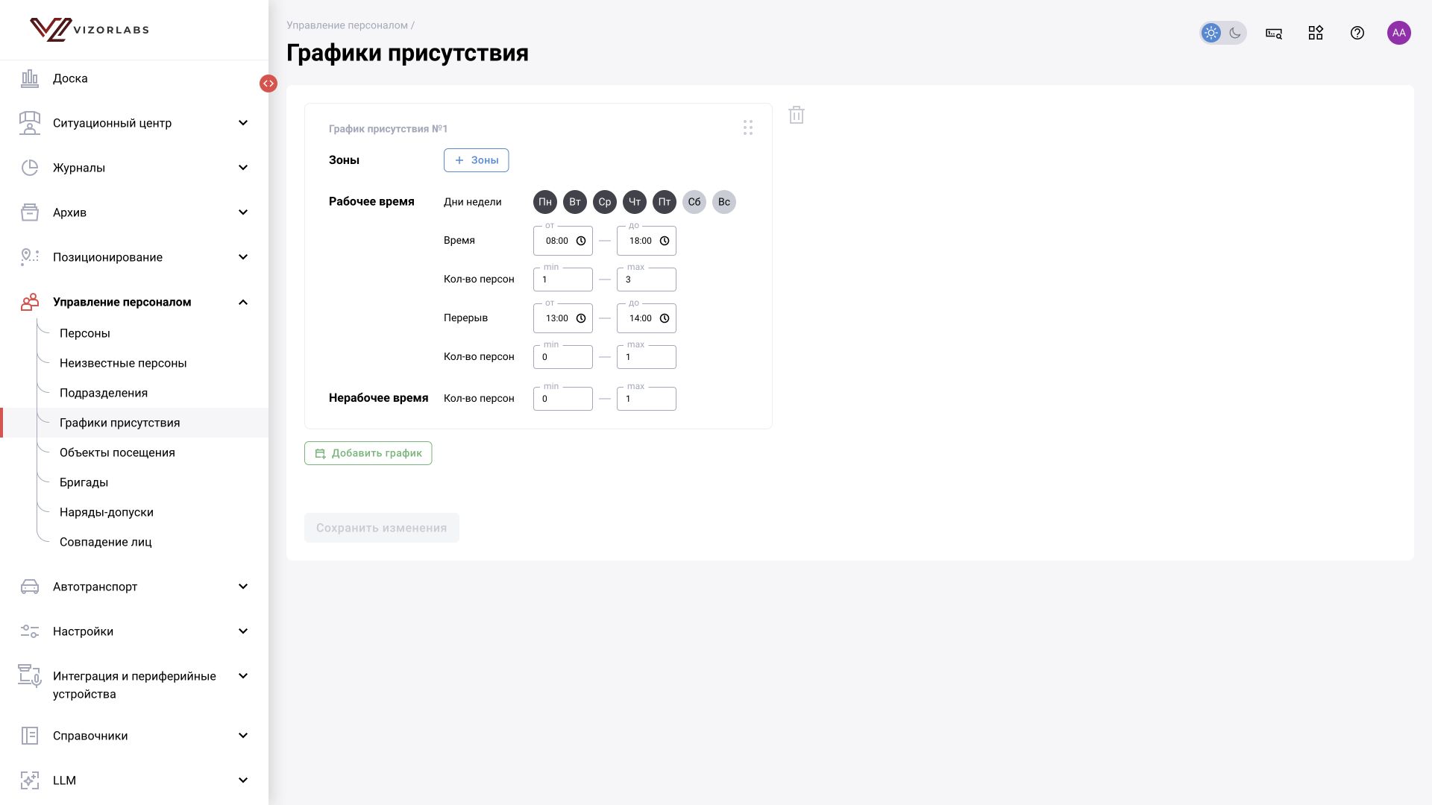The image size is (1432, 805).
Task: Open the keyboard search icon in header
Action: [x=1274, y=33]
